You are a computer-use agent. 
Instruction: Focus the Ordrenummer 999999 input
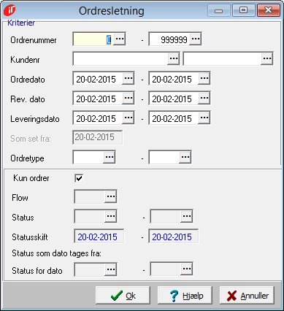(x=169, y=39)
